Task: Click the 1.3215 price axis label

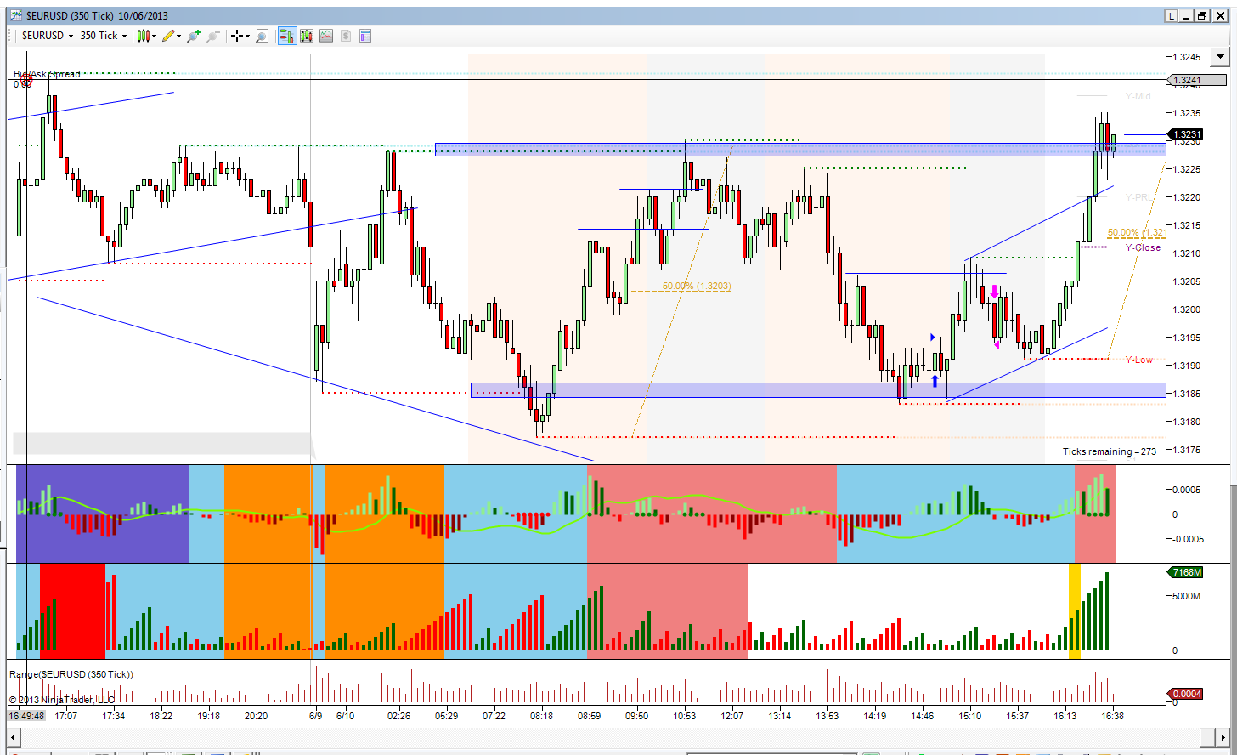Action: point(1186,225)
